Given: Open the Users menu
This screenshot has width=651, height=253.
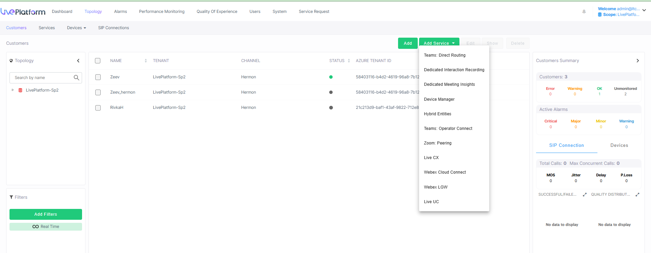Looking at the screenshot, I should pos(255,12).
